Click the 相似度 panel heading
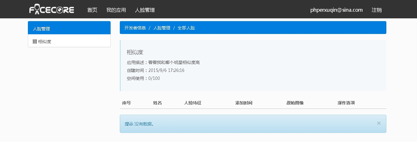This screenshot has width=417, height=142. point(135,52)
